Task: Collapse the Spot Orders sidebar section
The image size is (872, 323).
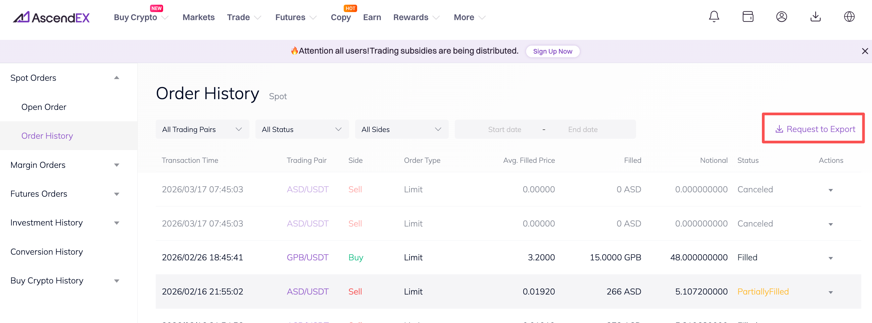Action: (116, 78)
